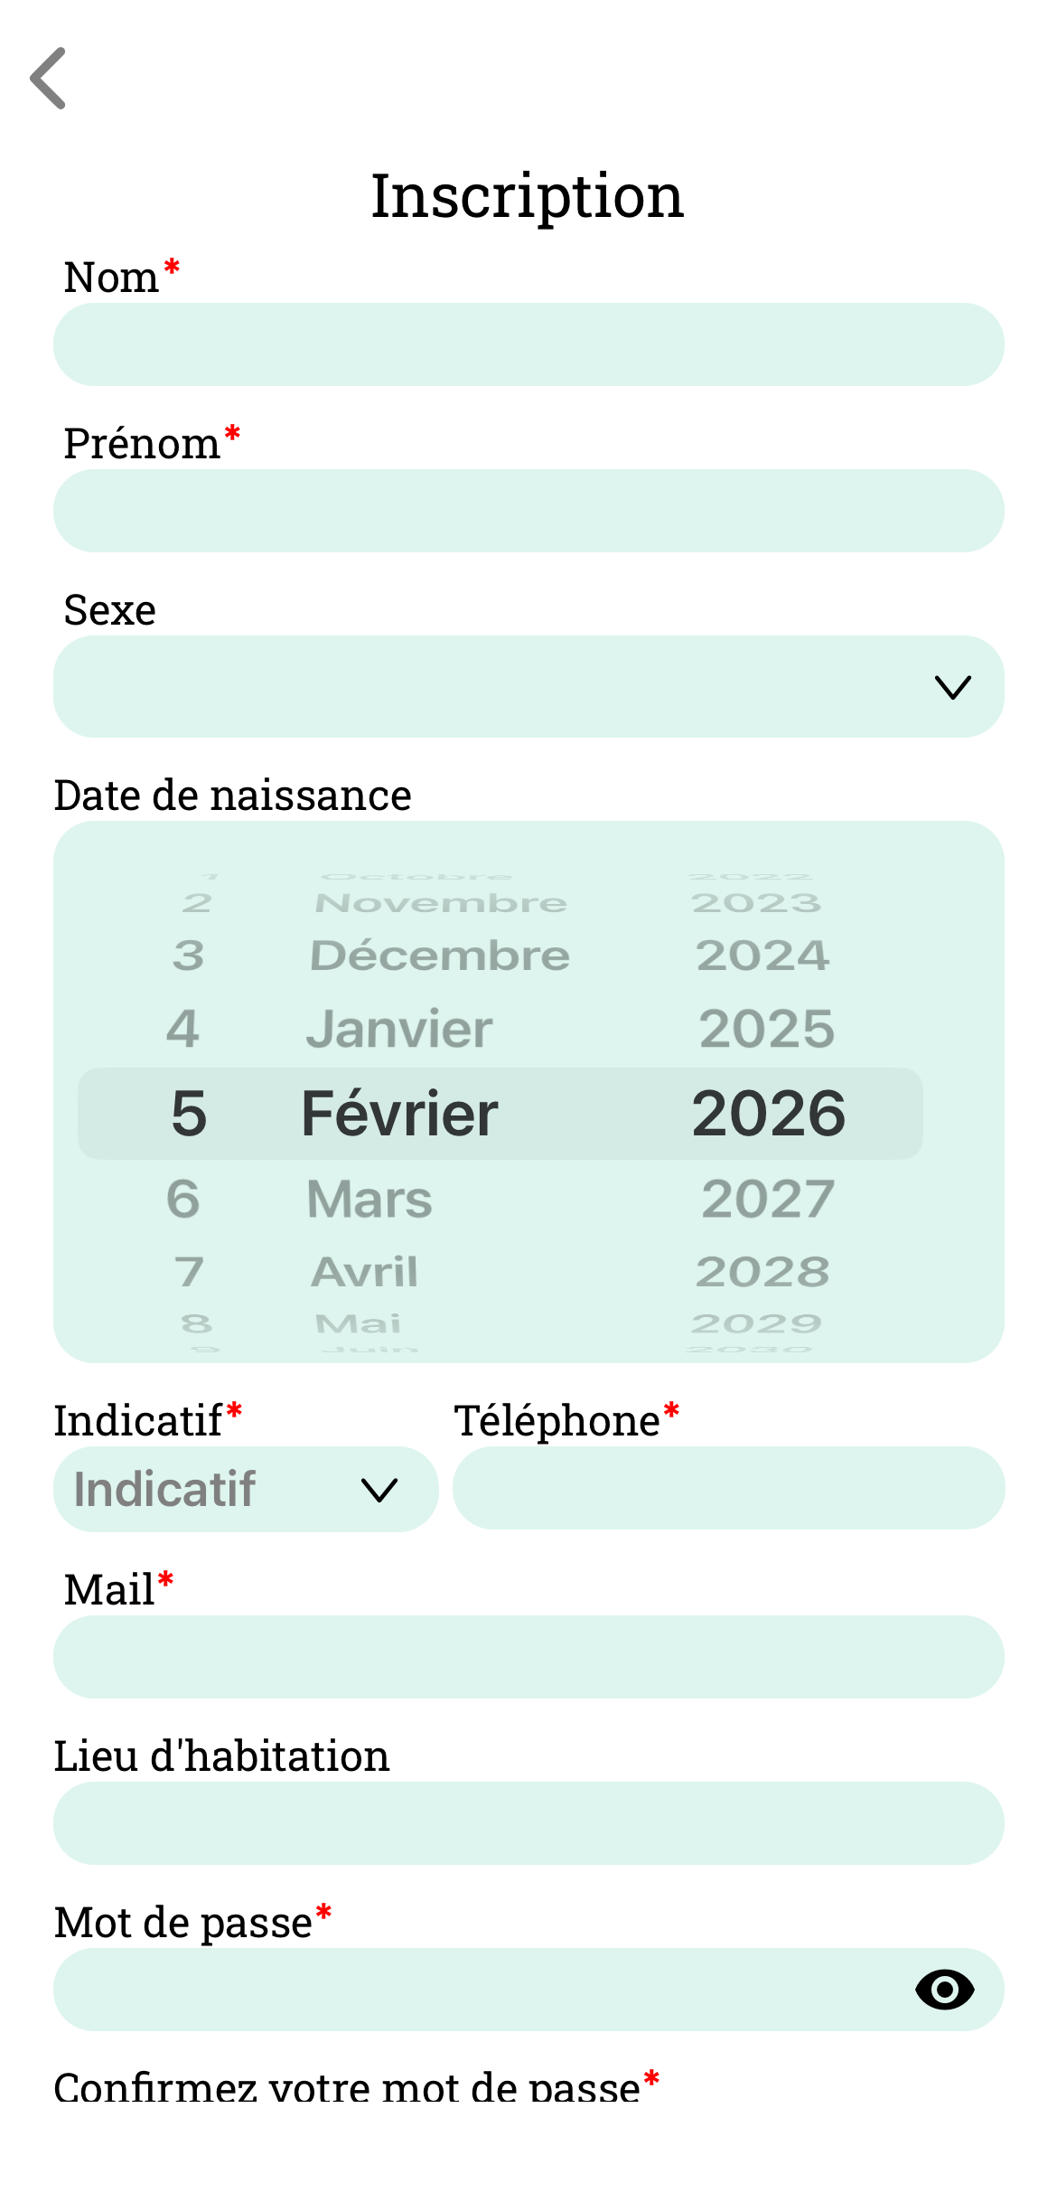
Task: Choose Mars in the month wheel
Action: click(369, 1200)
